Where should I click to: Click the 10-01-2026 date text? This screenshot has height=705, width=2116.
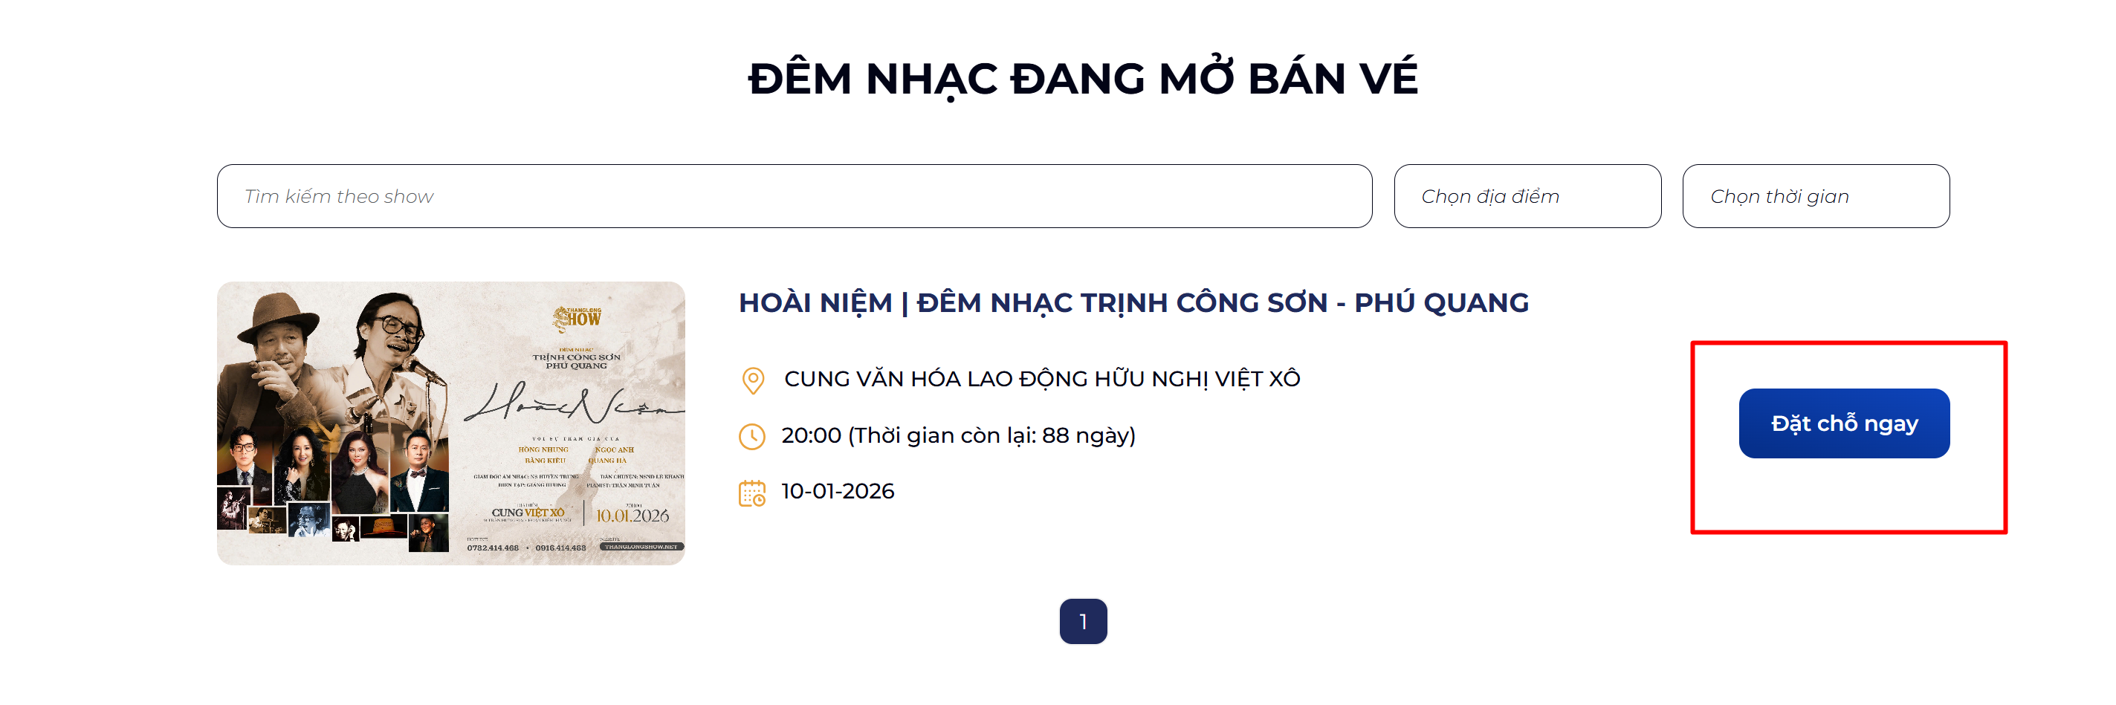click(837, 491)
